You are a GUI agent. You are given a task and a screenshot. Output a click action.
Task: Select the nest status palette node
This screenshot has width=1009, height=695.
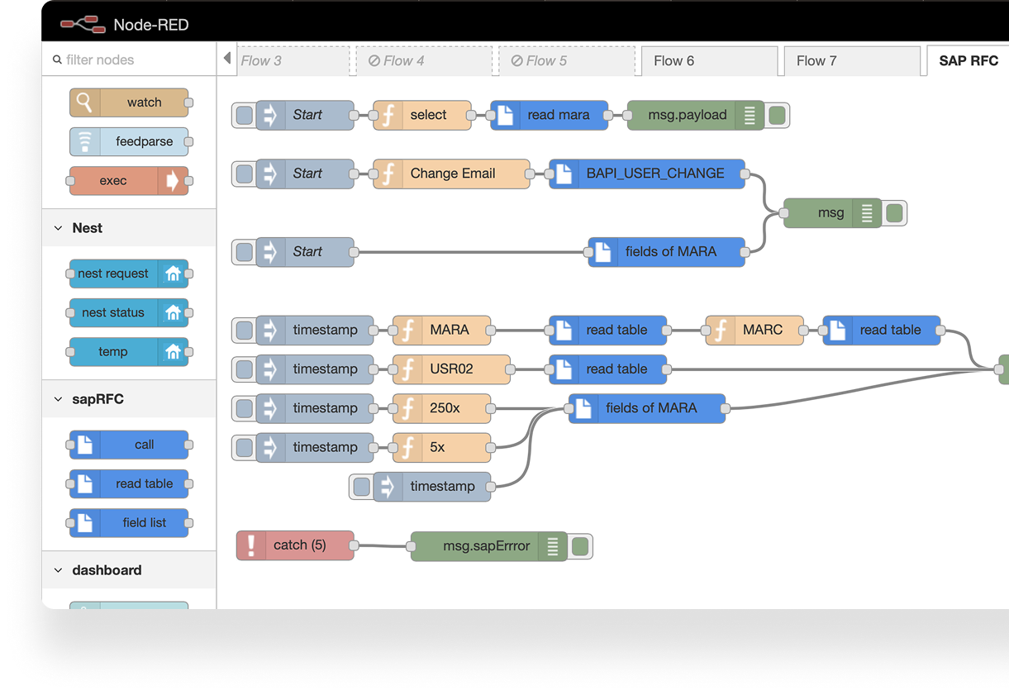129,312
